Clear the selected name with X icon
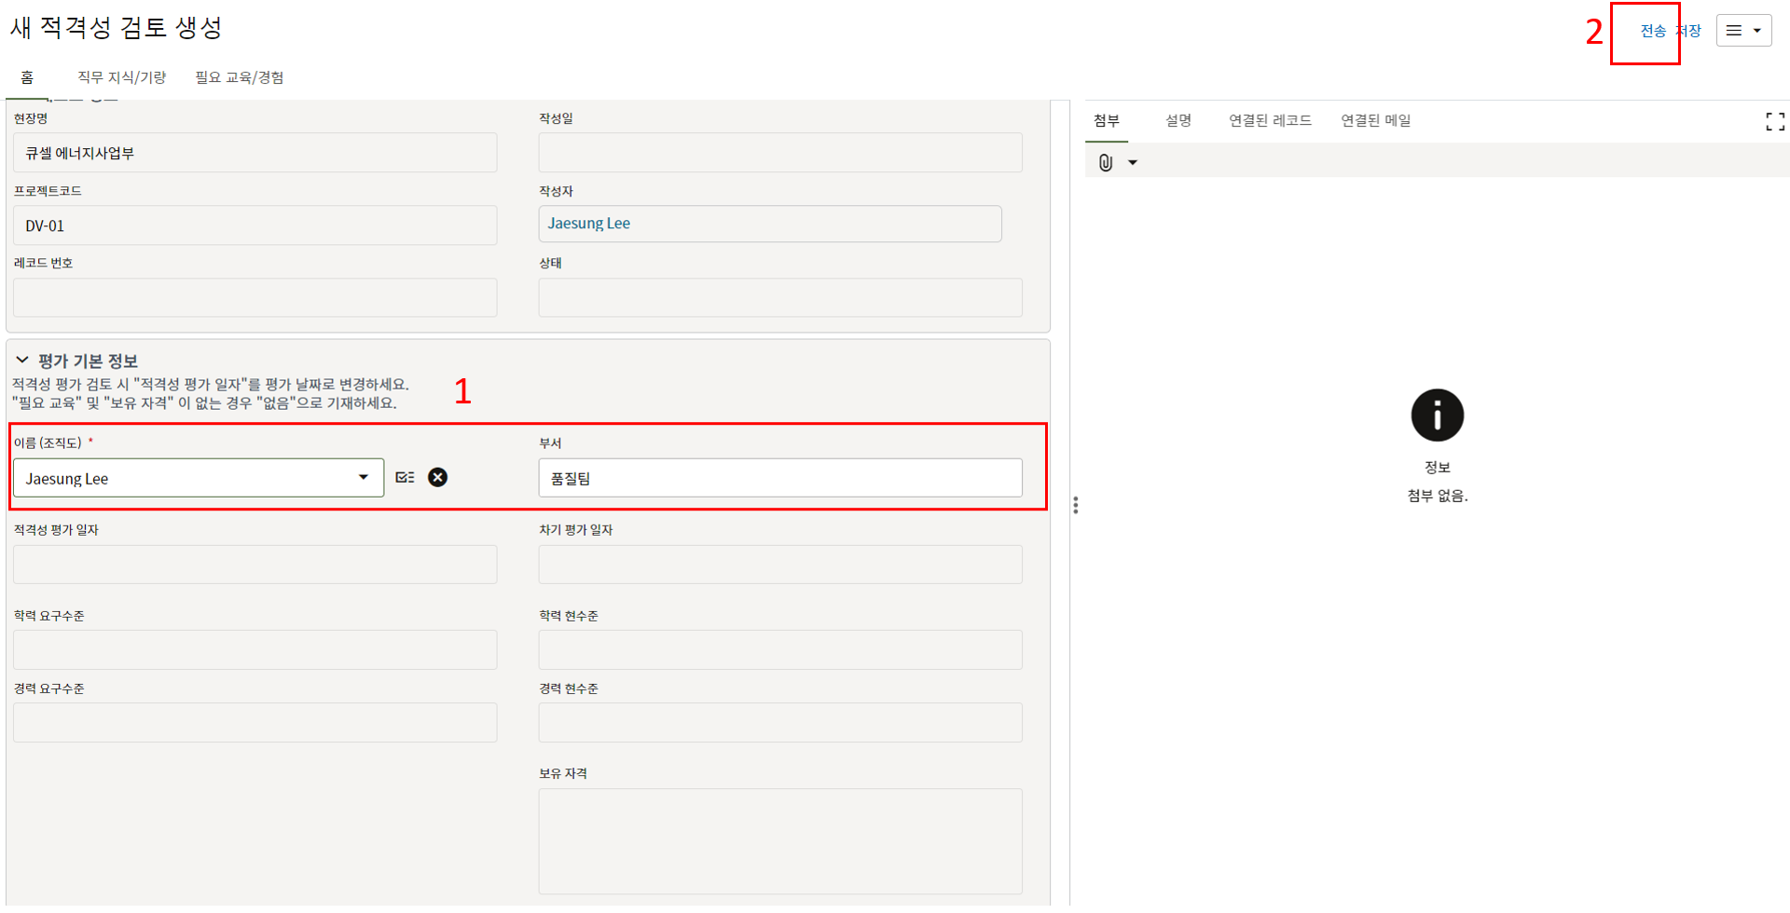 (x=437, y=478)
